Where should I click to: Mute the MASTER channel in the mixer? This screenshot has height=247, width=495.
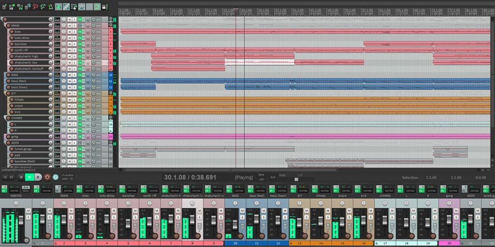pyautogui.click(x=28, y=211)
